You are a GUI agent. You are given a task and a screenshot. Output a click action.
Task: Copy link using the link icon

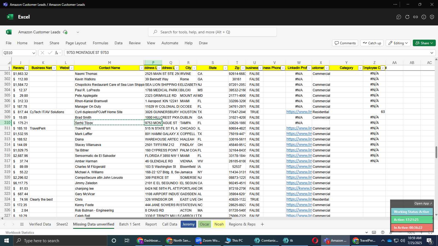[x=416, y=17]
